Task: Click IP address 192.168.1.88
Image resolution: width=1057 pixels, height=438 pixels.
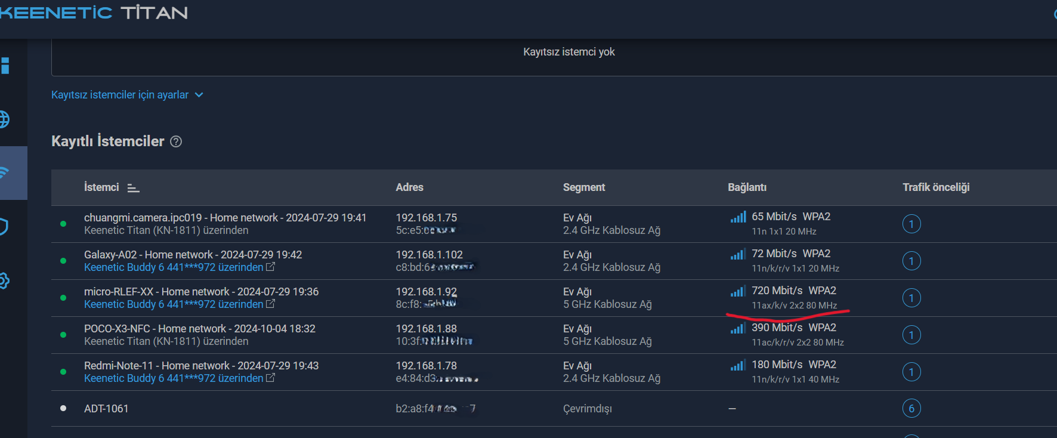Action: (x=426, y=329)
